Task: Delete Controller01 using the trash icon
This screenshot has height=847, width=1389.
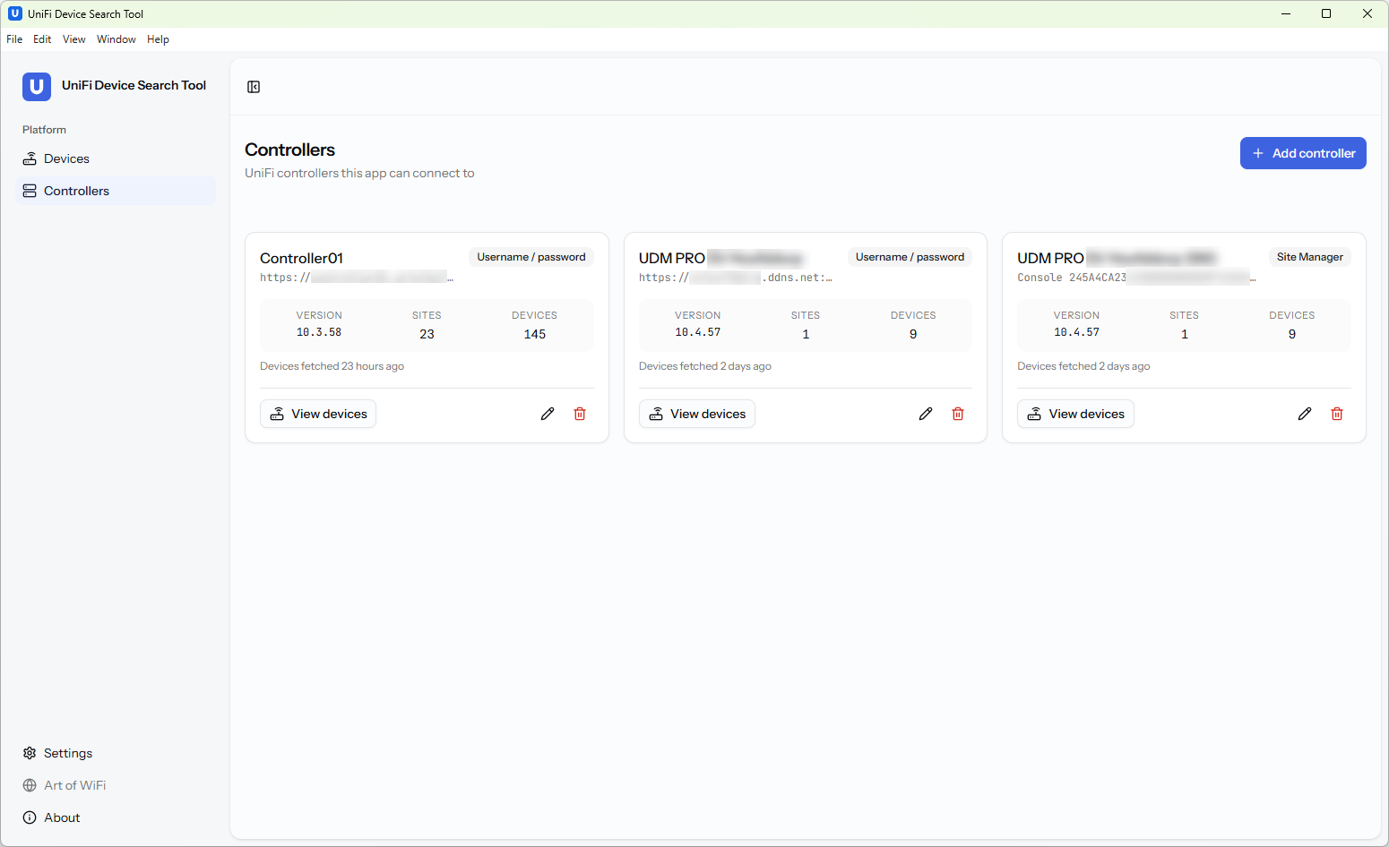Action: (580, 414)
